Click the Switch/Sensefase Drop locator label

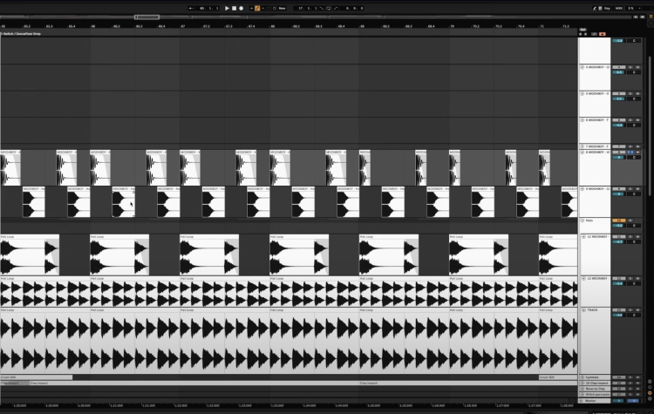[x=22, y=32]
